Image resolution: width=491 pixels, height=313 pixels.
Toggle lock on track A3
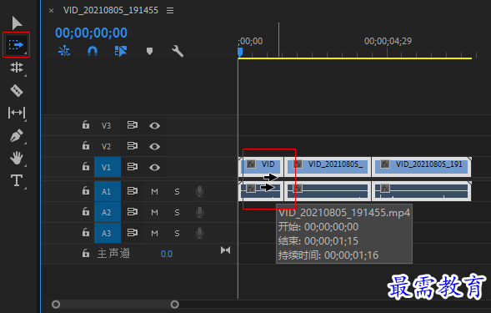(x=86, y=232)
